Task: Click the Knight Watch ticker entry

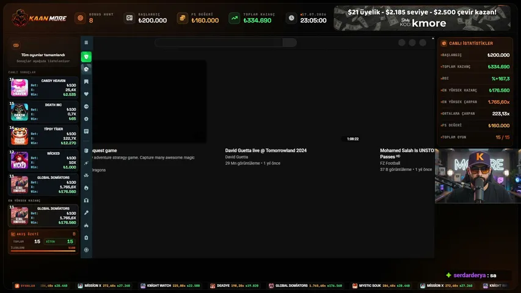Action: click(170, 286)
